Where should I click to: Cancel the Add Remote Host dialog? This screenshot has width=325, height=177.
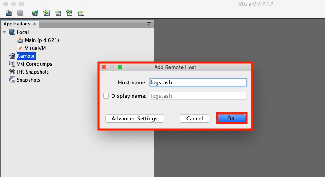pos(194,118)
